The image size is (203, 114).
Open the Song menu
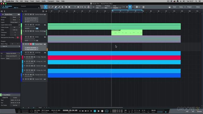coord(26,1)
